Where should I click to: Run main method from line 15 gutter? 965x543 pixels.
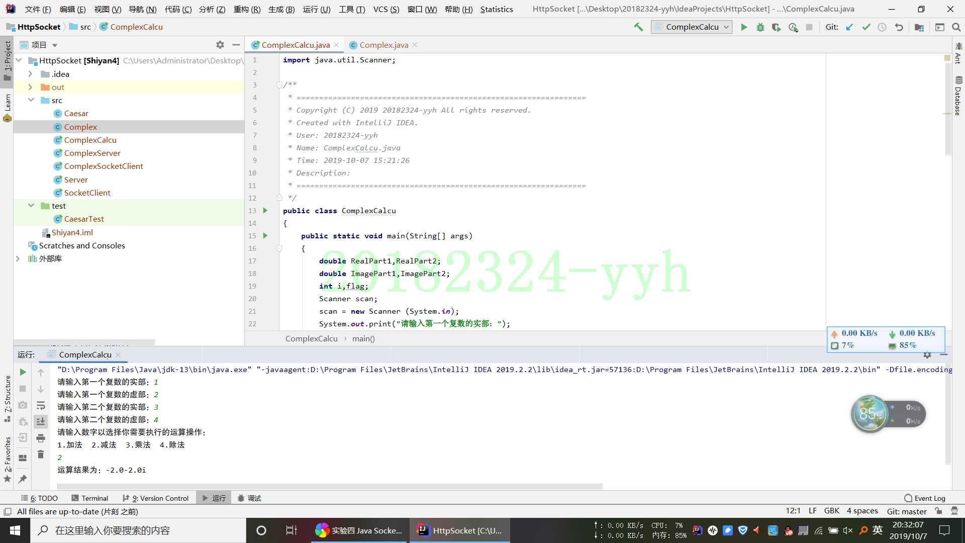(x=265, y=236)
